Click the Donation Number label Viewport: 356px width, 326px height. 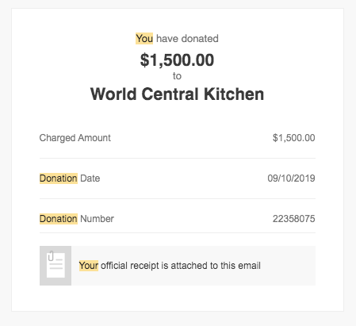click(x=77, y=219)
